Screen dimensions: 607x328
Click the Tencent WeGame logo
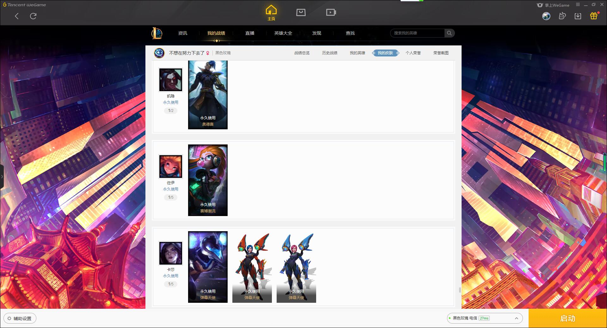[24, 5]
